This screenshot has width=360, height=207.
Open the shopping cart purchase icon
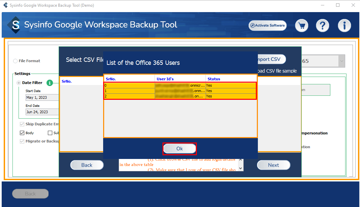[x=301, y=26]
